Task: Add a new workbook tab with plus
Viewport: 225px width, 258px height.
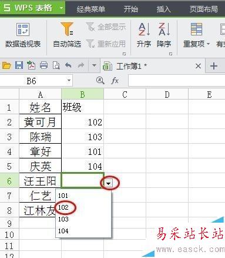Action: [x=214, y=66]
